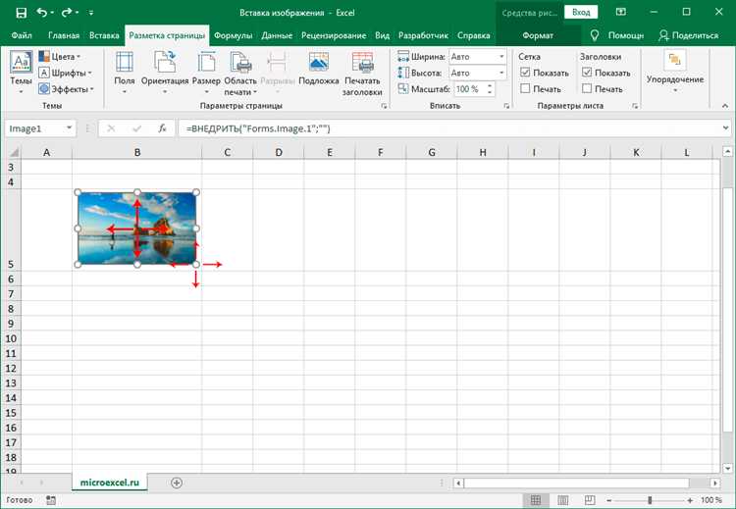
Task: Click horizontal scrollbar right arrow
Action: 714,483
